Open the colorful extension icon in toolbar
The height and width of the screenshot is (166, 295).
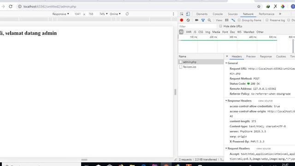click(x=283, y=6)
